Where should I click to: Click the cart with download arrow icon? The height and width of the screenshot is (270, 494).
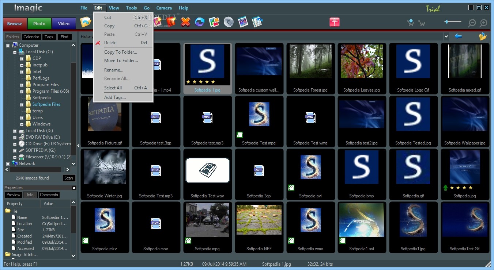[x=411, y=23]
